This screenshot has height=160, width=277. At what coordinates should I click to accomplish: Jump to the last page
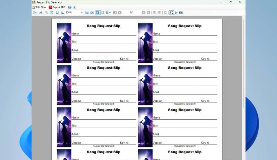point(148,13)
